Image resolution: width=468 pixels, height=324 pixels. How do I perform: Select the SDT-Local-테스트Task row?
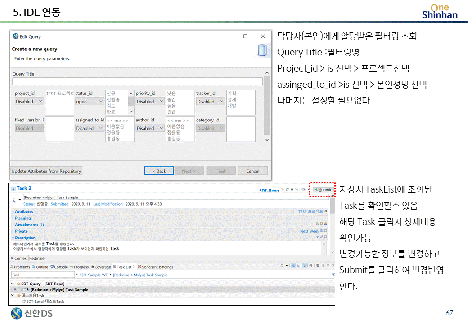pyautogui.click(x=172, y=301)
